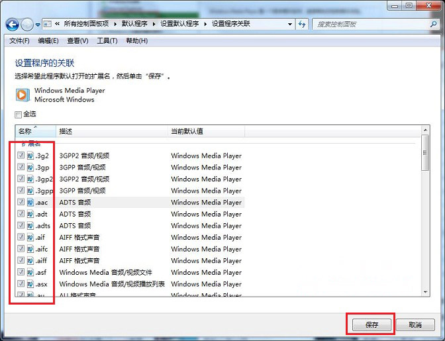
Task: Uncheck the .3gp2 extension checkbox
Action: coord(21,178)
